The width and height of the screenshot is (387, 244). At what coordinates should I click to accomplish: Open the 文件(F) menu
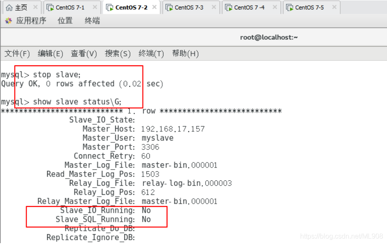[17, 53]
